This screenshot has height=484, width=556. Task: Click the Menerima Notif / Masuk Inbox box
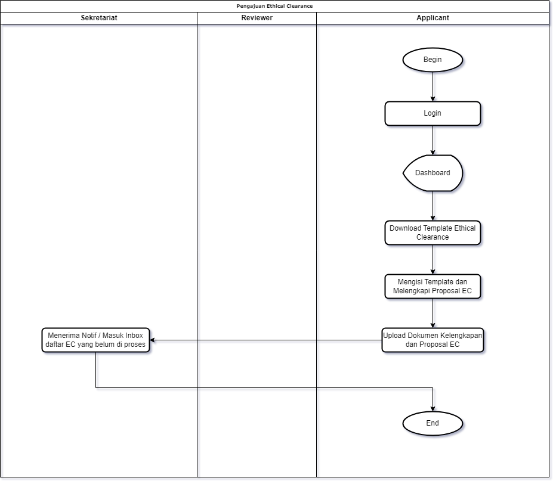pos(95,340)
